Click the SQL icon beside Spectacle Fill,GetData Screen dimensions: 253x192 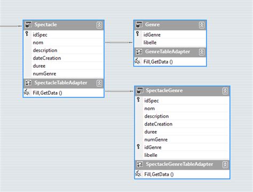(x=27, y=92)
